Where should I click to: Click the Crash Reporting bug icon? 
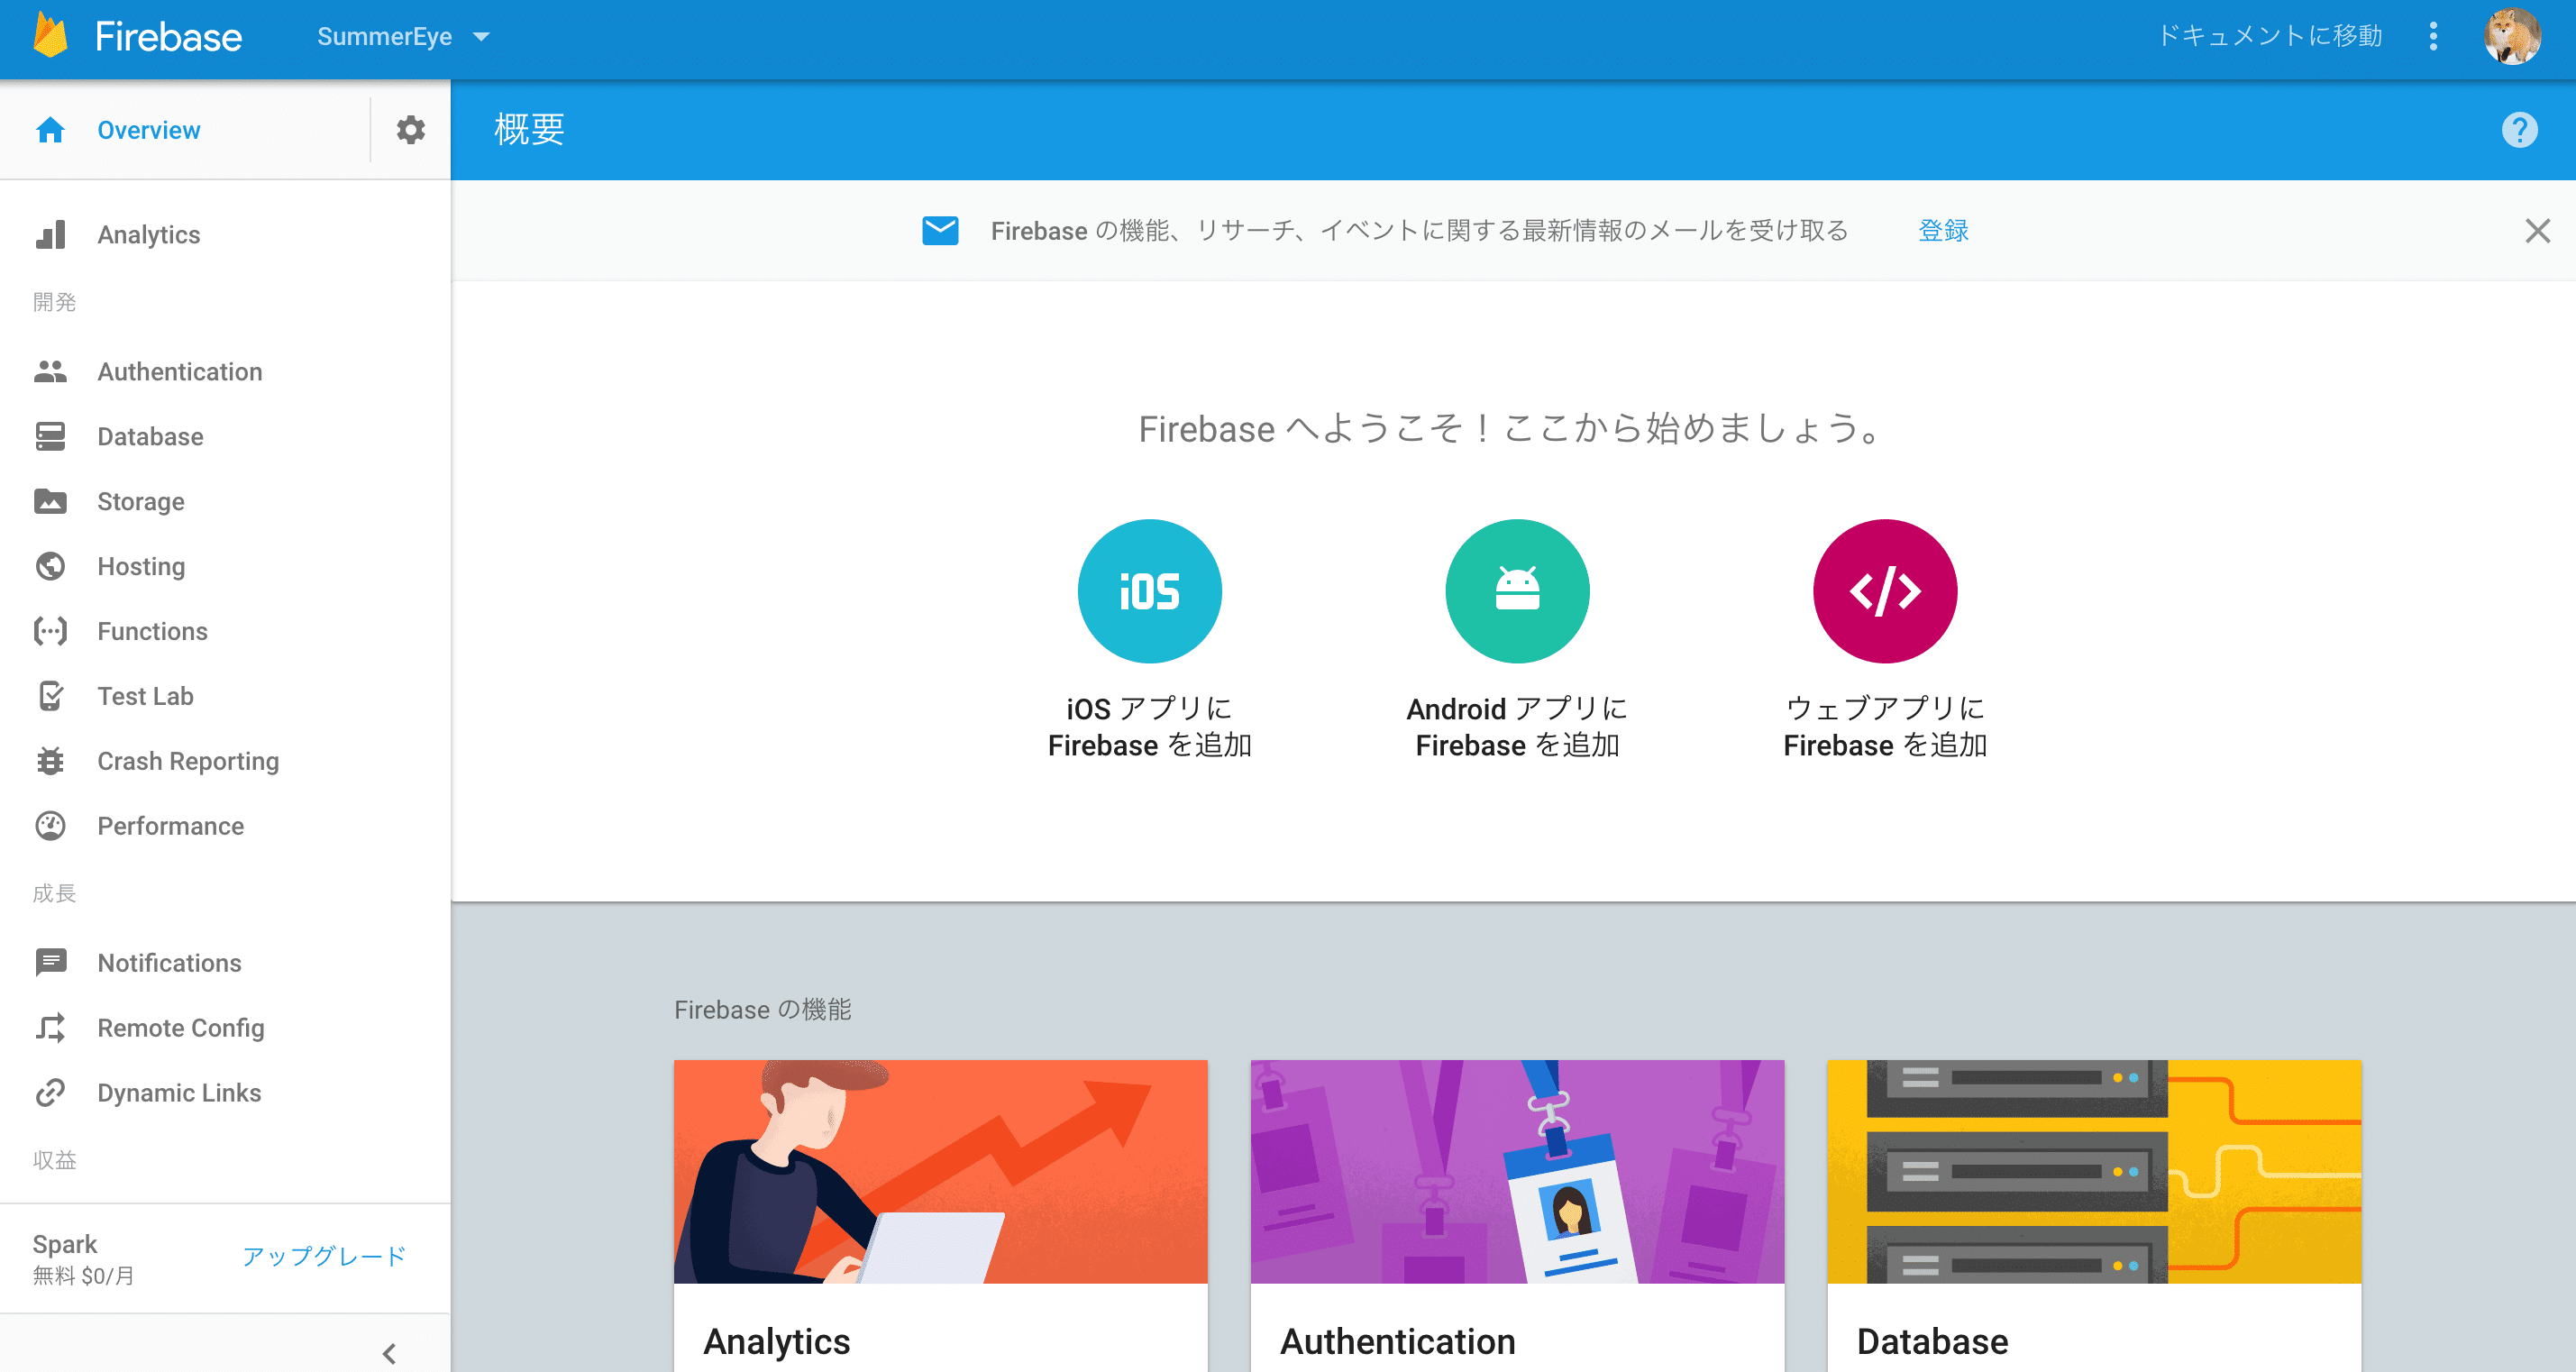click(x=50, y=762)
